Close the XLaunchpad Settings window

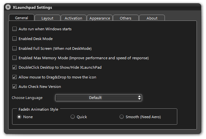(8, 7)
